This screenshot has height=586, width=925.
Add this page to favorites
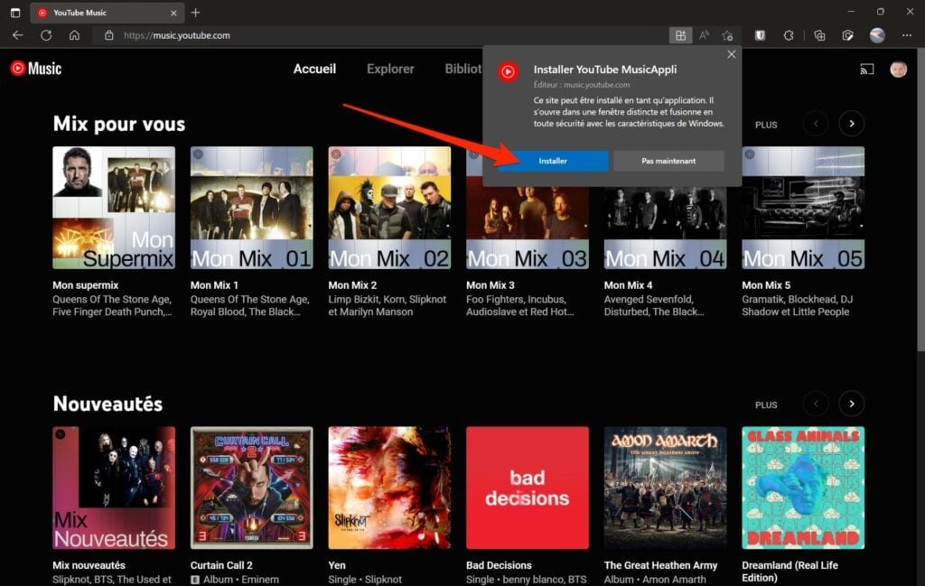click(727, 35)
